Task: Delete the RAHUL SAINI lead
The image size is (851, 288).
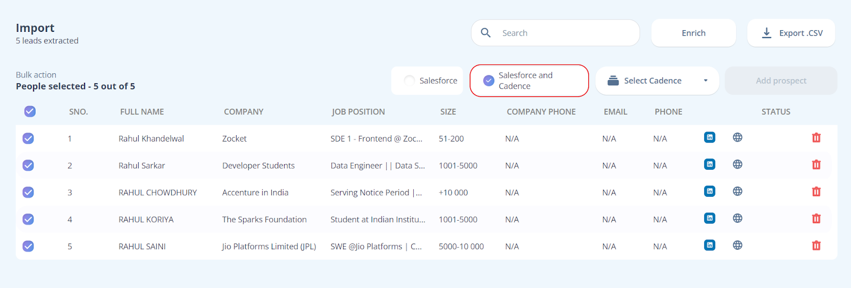Action: (x=816, y=246)
